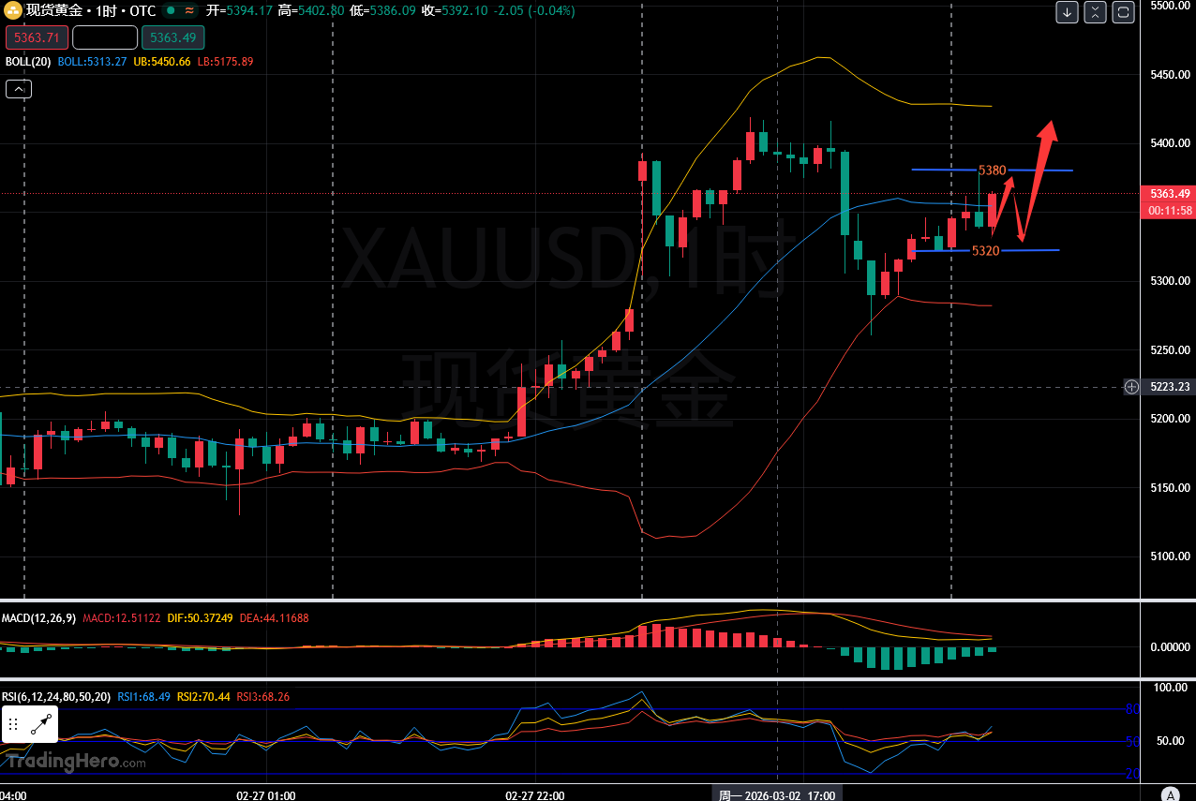The image size is (1196, 801).
Task: Click the 5320 blue support line label
Action: tap(985, 251)
